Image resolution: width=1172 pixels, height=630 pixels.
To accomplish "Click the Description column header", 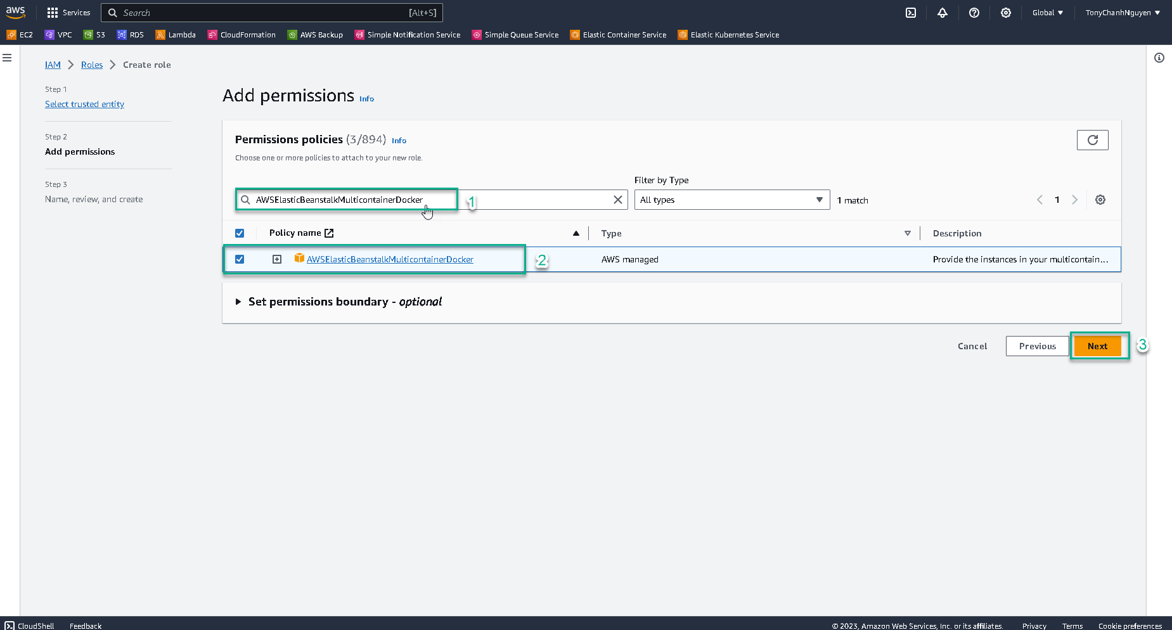I will tap(957, 233).
